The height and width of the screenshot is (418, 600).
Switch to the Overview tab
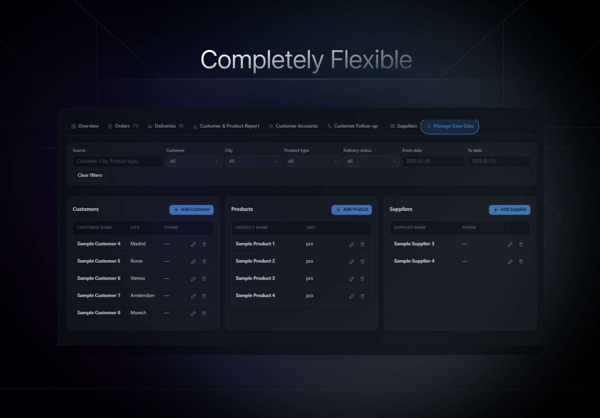click(85, 126)
